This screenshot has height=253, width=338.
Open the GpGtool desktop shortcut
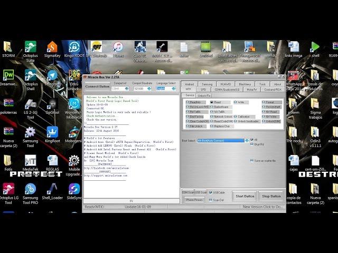52,106
